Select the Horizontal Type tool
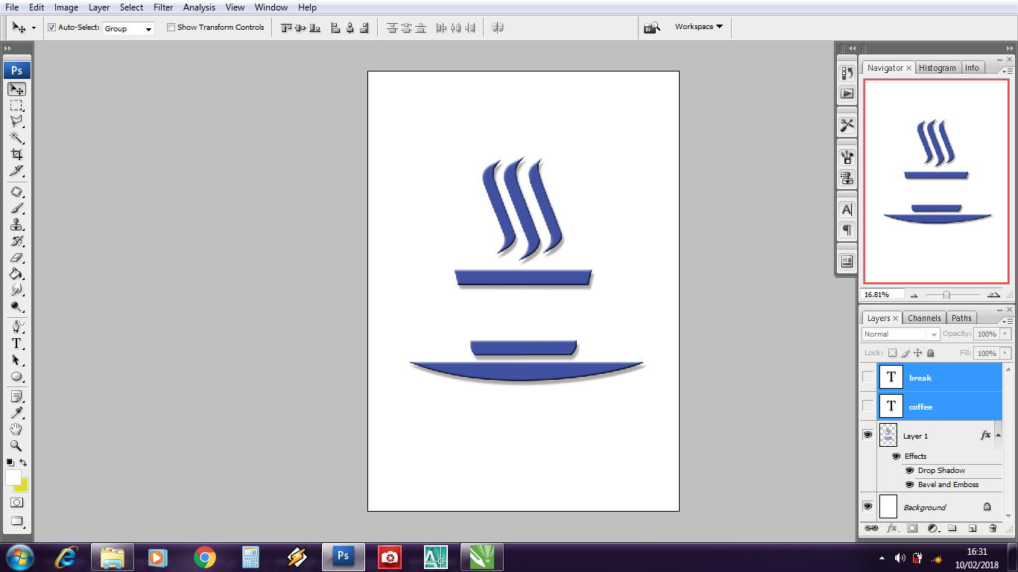The height and width of the screenshot is (572, 1018). coord(16,343)
